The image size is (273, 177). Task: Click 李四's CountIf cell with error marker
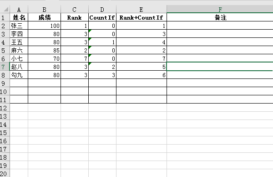102,34
